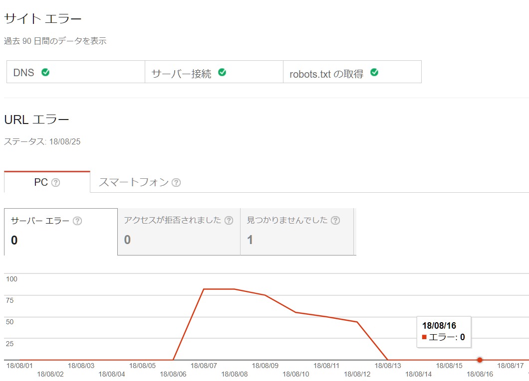Switch to the スマートフォン tab
Viewport: 529px width, 381px height.
134,182
